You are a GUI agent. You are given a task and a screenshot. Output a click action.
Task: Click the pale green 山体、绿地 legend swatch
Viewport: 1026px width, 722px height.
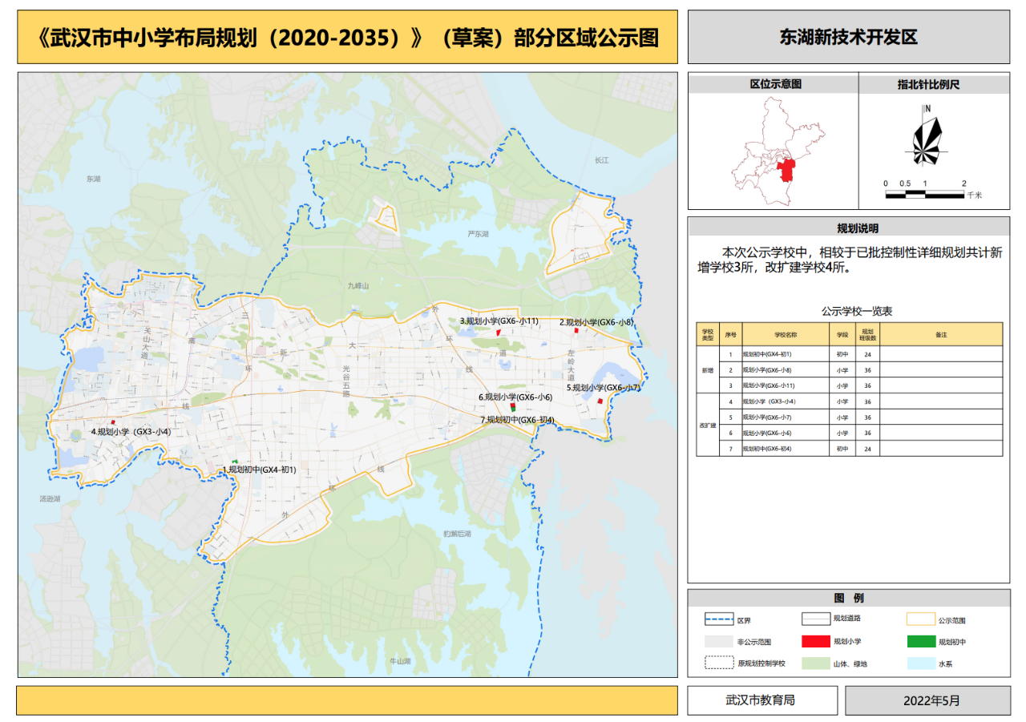coord(815,663)
